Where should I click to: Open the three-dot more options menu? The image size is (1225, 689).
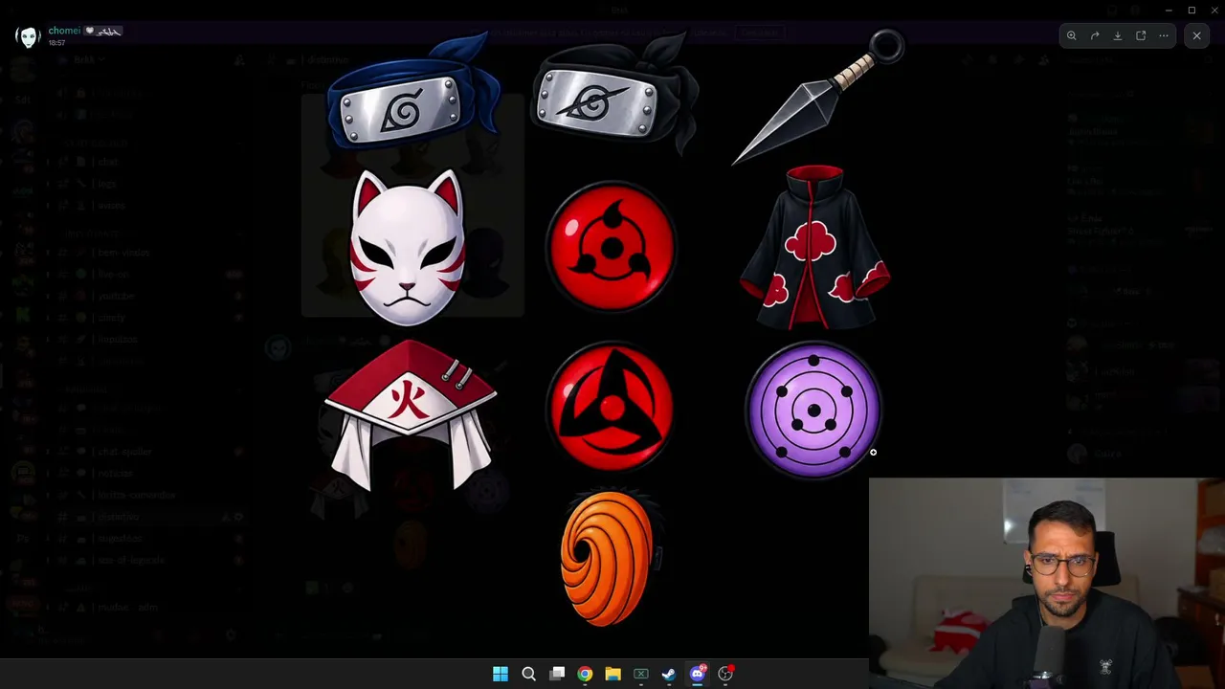1164,35
